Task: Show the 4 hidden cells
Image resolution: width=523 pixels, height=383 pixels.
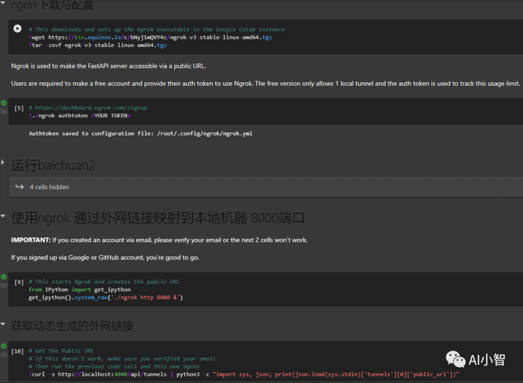Action: click(x=49, y=187)
